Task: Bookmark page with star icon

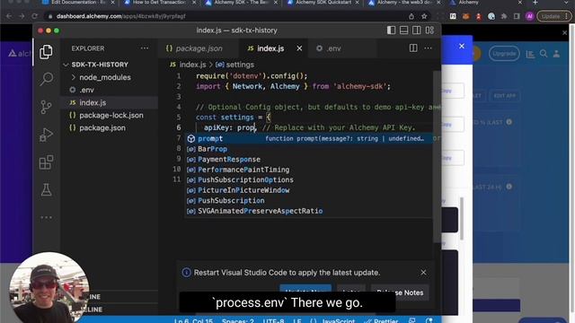Action: [x=424, y=16]
